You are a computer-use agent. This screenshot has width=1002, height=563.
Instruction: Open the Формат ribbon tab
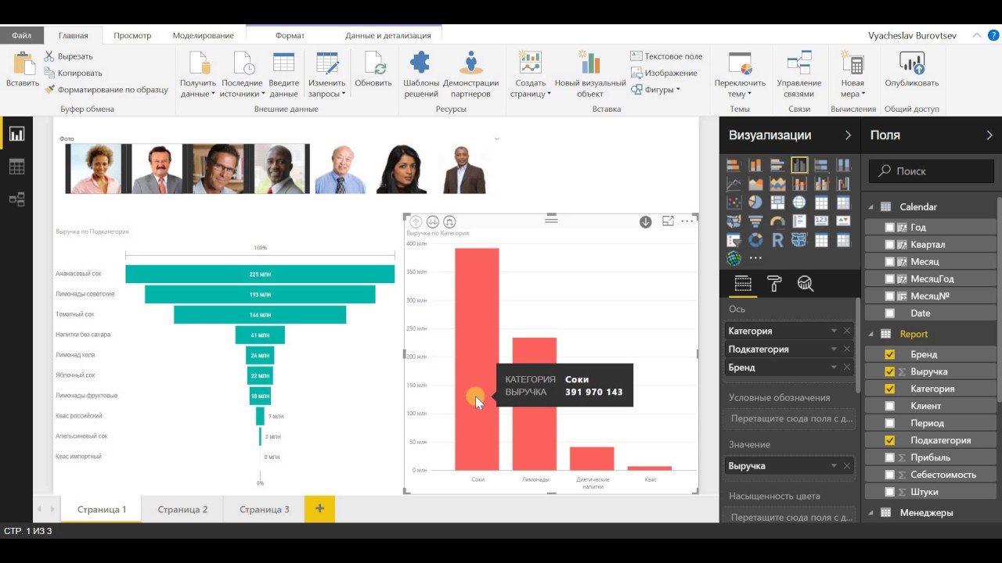pos(290,35)
